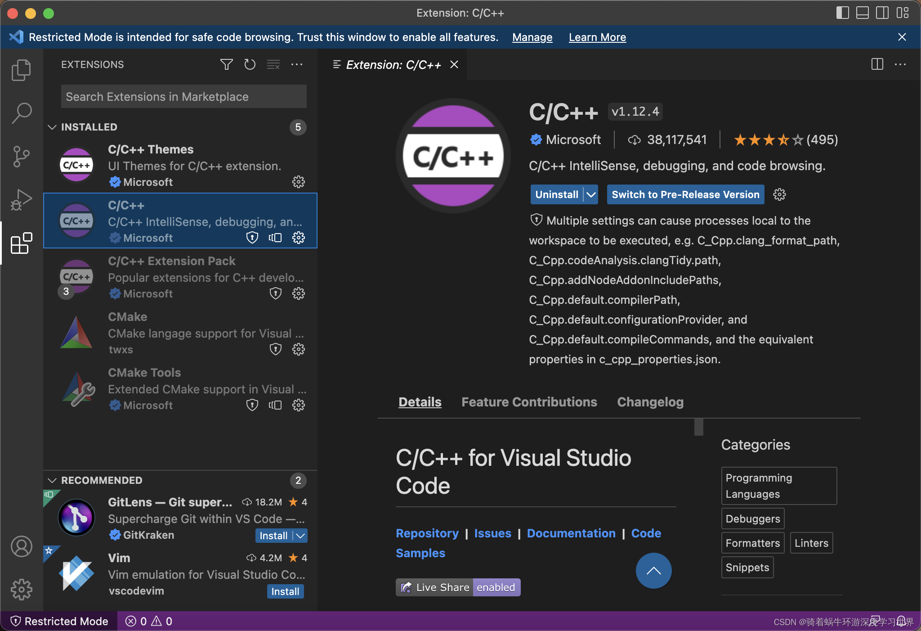The image size is (921, 631).
Task: Close the Extension: C/C++ tab
Action: coord(454,65)
